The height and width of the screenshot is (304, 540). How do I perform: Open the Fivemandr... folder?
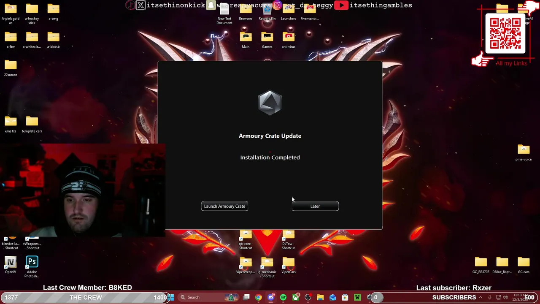point(310,12)
